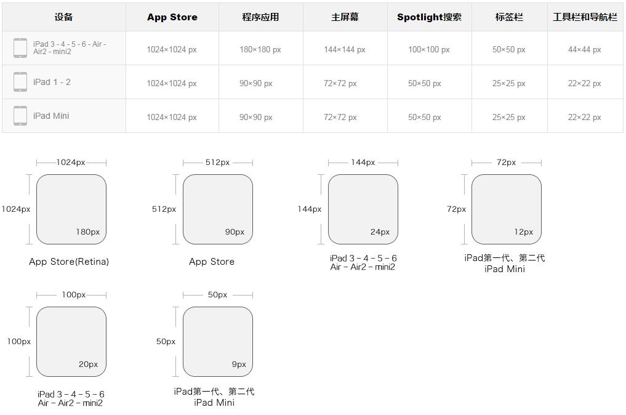Click the 设备 column header

(64, 17)
